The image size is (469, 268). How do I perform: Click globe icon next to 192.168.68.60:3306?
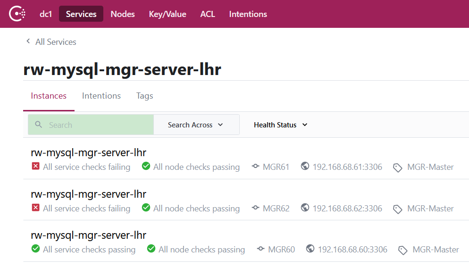coord(310,249)
